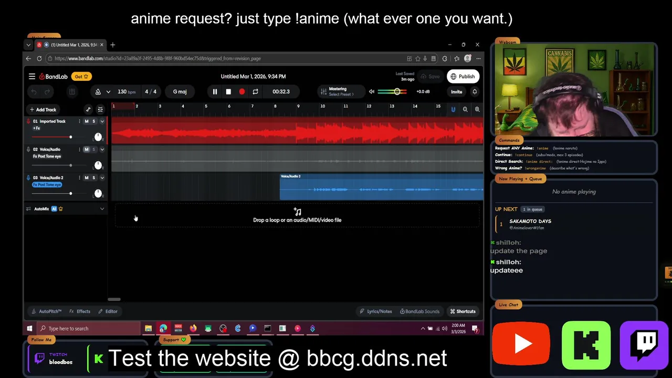
Task: Open the automation curve icon beside Add Track
Action: click(x=88, y=110)
